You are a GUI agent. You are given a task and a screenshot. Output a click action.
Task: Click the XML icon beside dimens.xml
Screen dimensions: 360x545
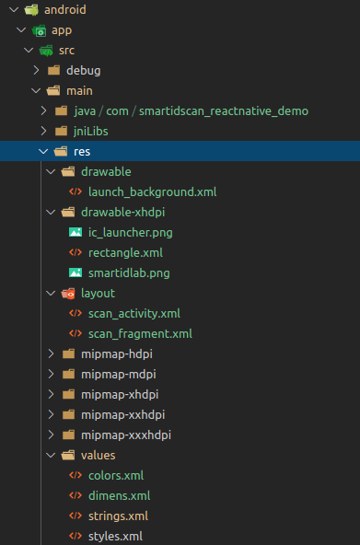(75, 495)
